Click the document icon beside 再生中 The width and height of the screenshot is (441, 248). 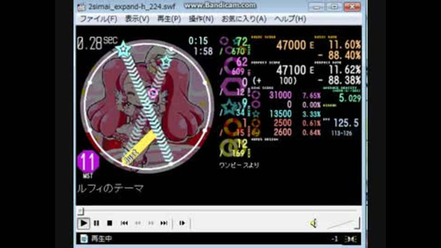click(84, 239)
